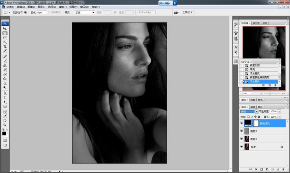Open the 编辑(E) menu
The image size is (290, 173).
[x=21, y=7]
